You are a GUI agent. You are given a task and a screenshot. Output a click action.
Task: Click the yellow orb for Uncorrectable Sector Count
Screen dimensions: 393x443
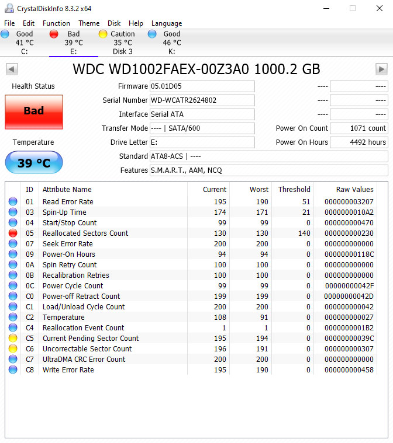[x=13, y=348]
